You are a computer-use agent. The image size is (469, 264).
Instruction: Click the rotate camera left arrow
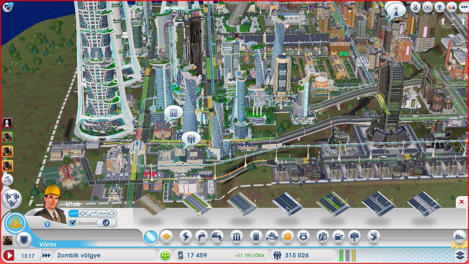point(444,21)
